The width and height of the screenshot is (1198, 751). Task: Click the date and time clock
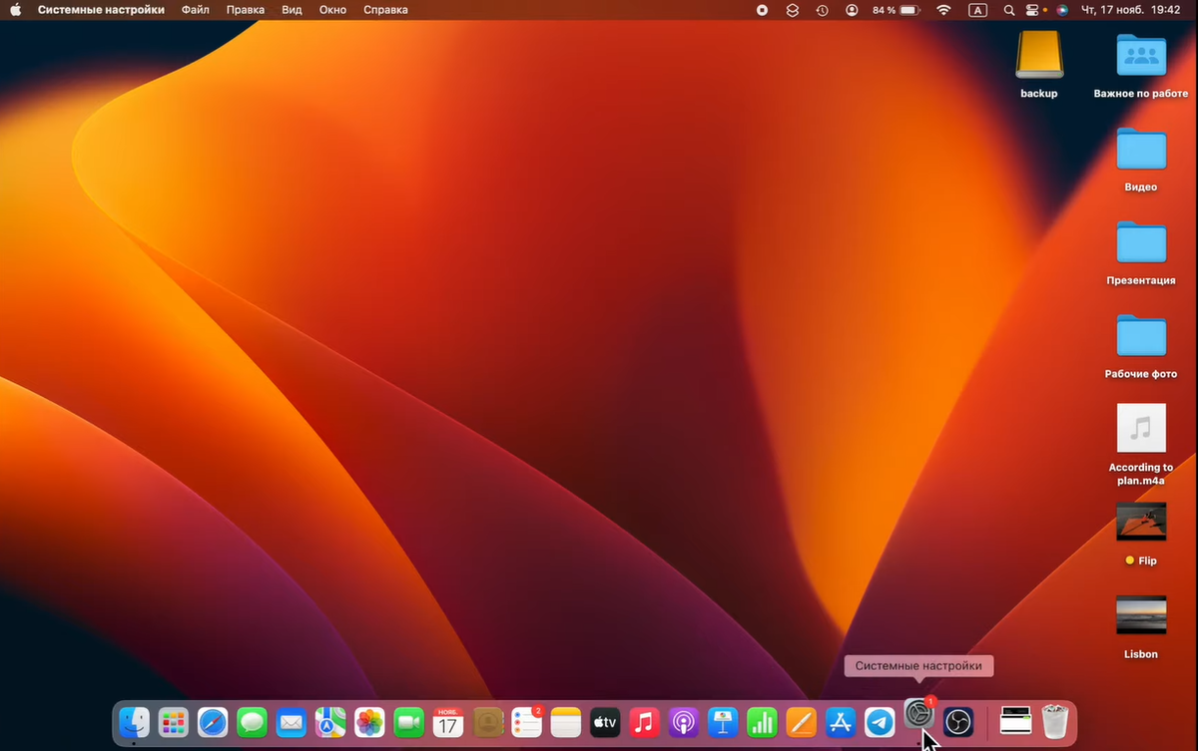[1131, 10]
